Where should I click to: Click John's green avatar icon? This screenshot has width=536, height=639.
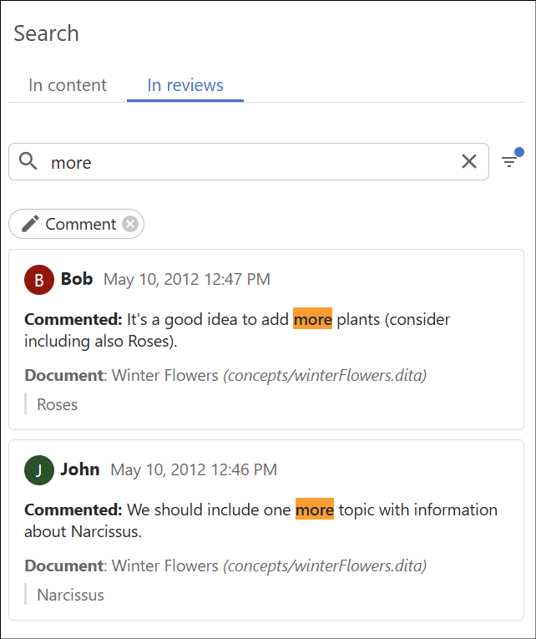point(39,470)
